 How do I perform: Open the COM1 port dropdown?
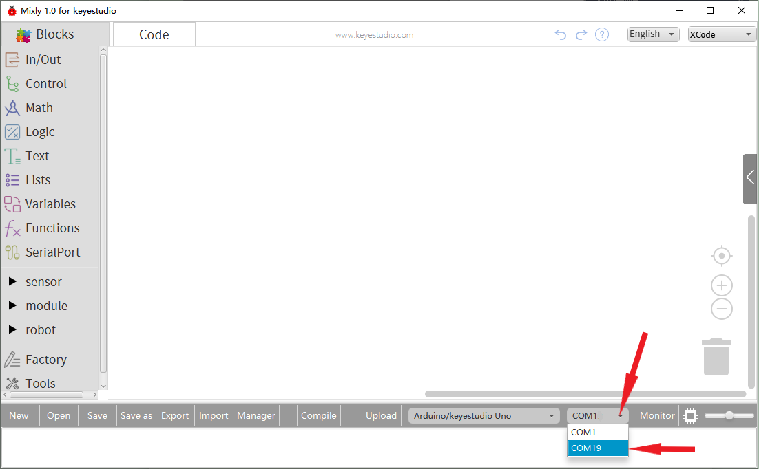pos(597,416)
